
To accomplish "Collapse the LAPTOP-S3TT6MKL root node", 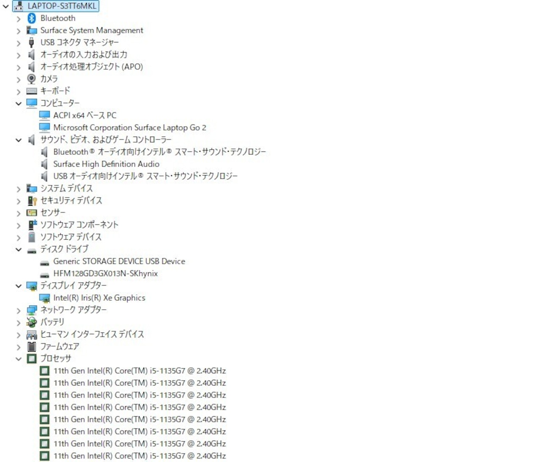I will (6, 6).
